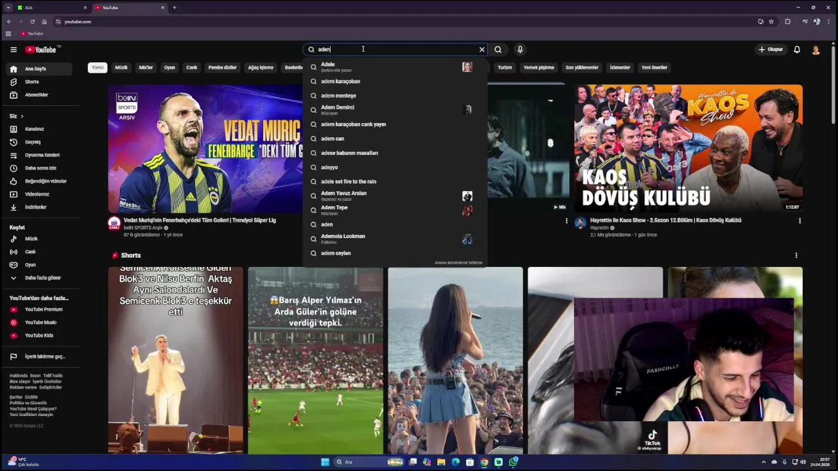The width and height of the screenshot is (838, 471).
Task: Open the Kaos Dövüş Kulübü thumbnail
Action: click(688, 148)
